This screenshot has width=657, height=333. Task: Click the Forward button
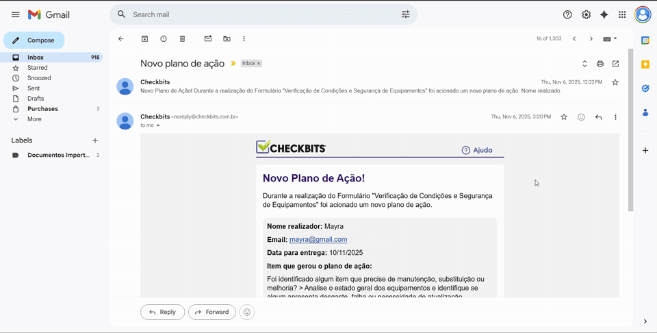[x=212, y=312]
